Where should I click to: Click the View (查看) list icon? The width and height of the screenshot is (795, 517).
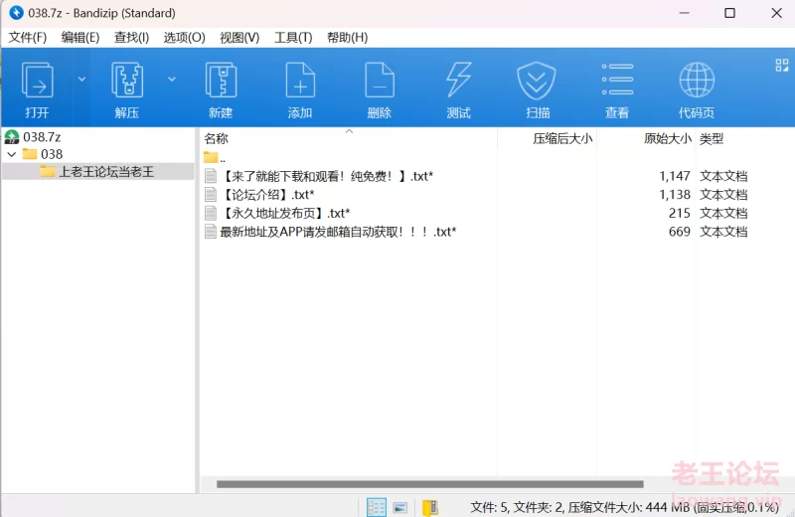pyautogui.click(x=617, y=80)
